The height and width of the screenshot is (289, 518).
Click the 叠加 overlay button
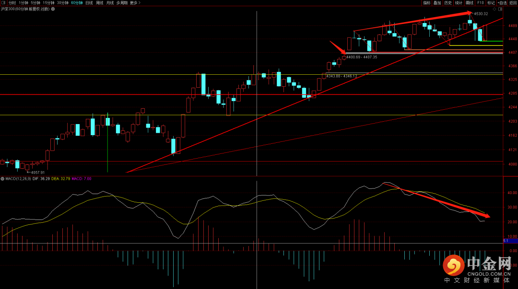437,3
